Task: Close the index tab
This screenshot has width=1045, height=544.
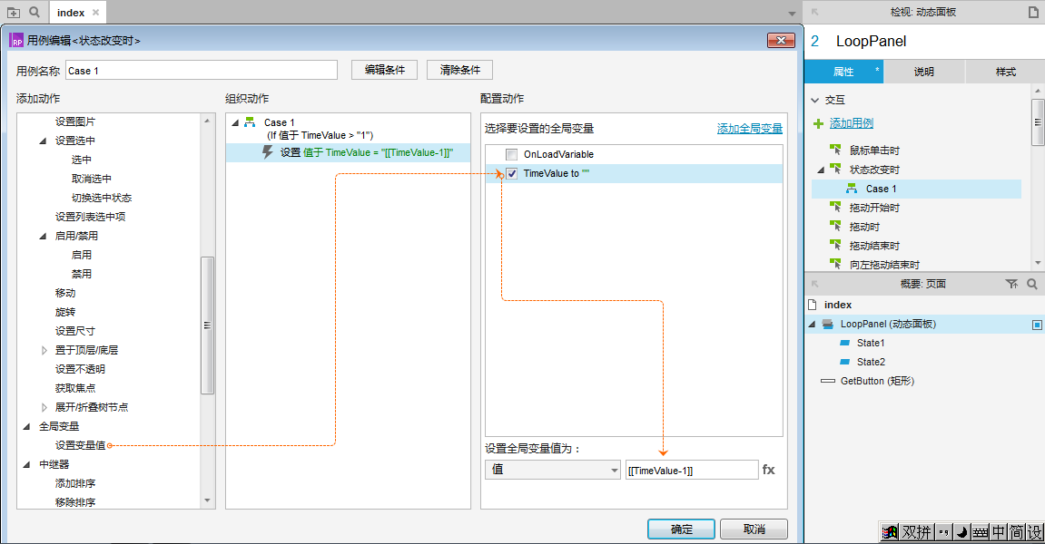Action: [96, 13]
